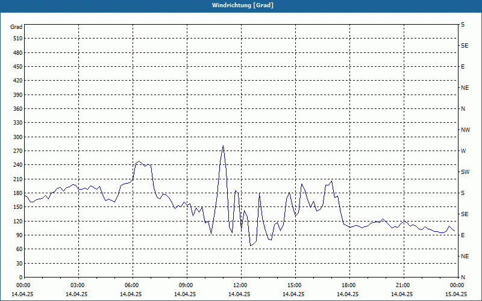Select the 12:00 time label

click(240, 285)
